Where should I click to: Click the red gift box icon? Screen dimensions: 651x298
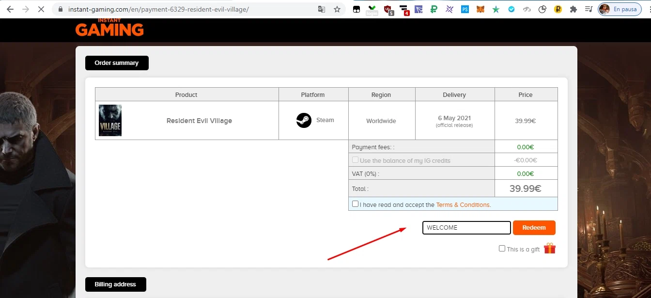click(x=549, y=249)
